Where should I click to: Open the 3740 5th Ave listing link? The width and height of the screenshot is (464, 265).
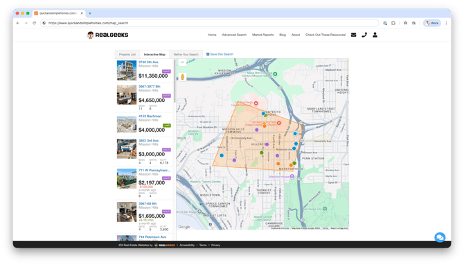pyautogui.click(x=149, y=62)
